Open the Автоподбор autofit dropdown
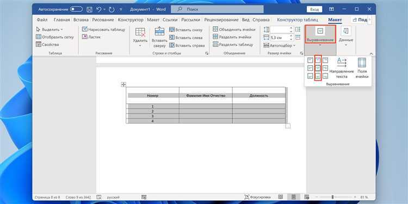The image size is (408, 204). tap(280, 46)
